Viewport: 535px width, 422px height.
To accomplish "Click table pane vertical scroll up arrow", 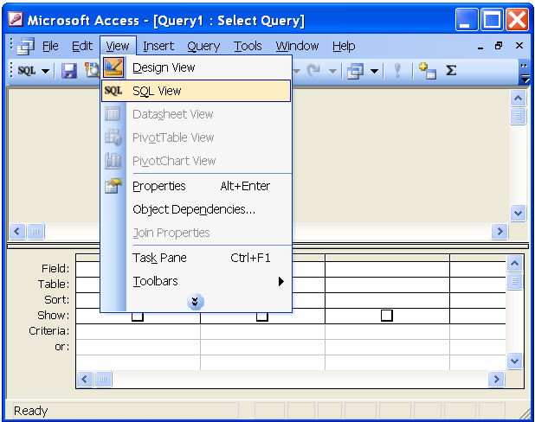I will [518, 99].
